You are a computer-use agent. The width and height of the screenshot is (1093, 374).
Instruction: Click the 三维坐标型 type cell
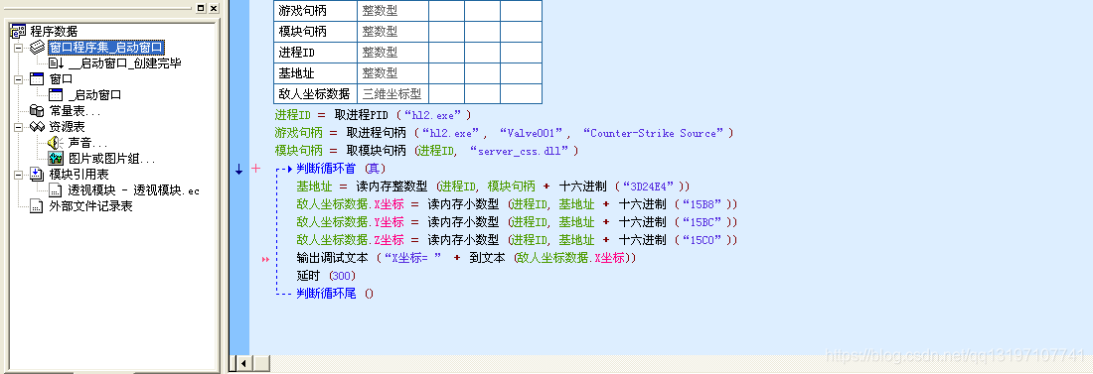pyautogui.click(x=393, y=93)
